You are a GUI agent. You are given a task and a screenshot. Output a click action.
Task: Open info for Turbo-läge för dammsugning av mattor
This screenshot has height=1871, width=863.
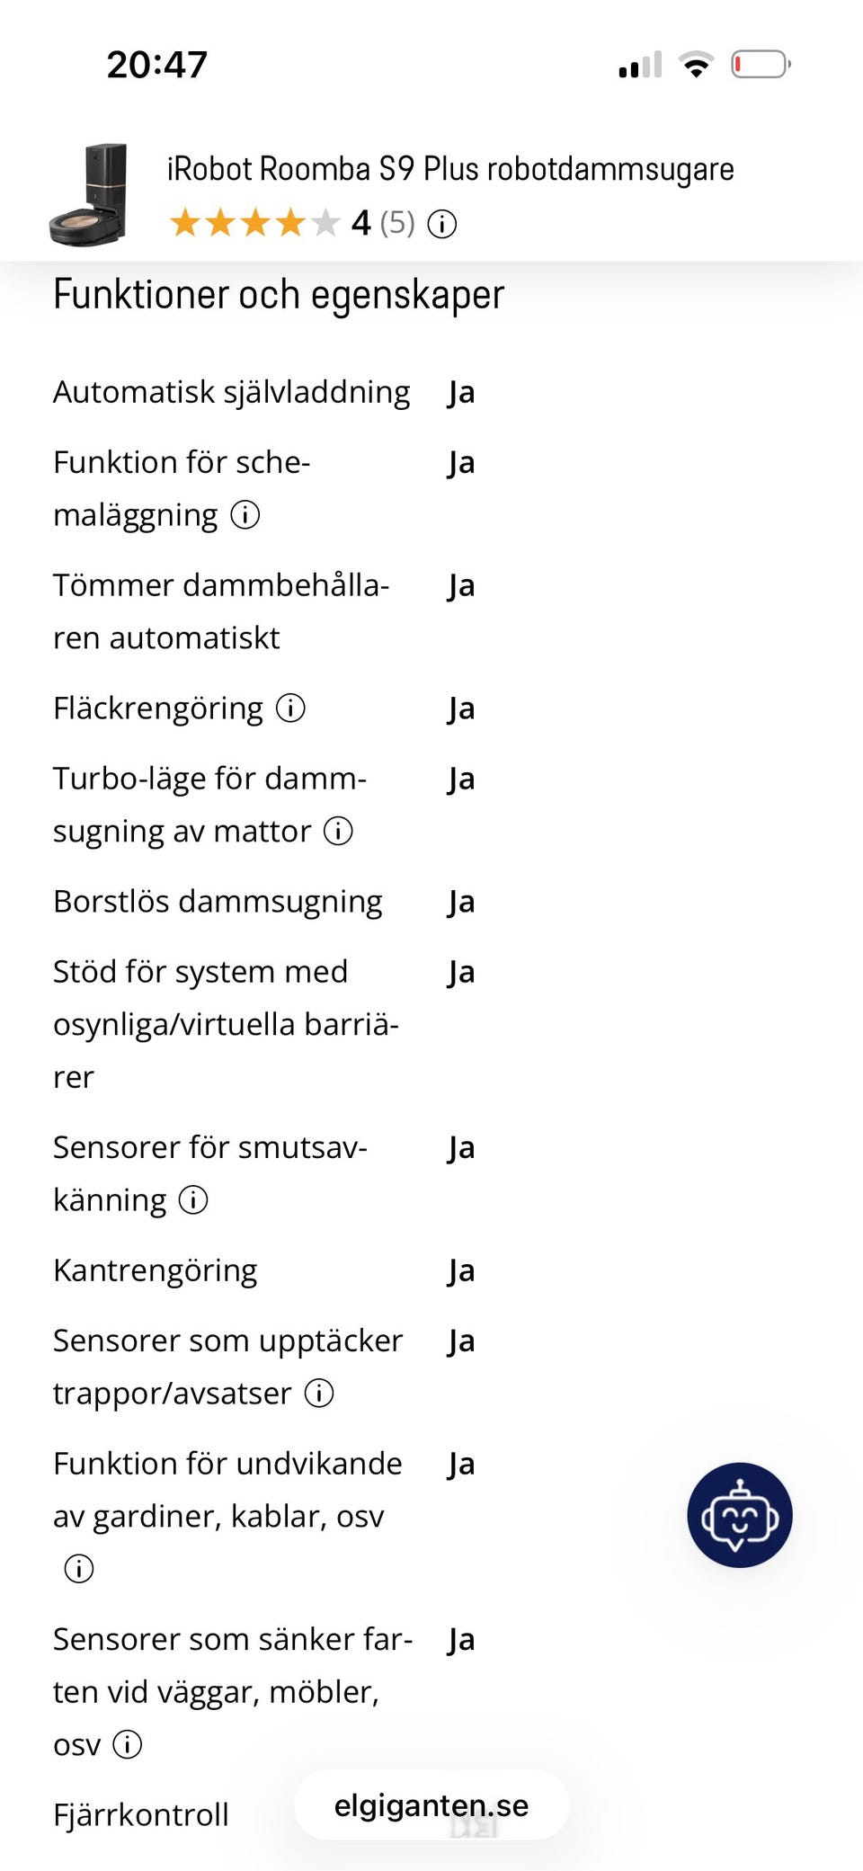pos(338,832)
